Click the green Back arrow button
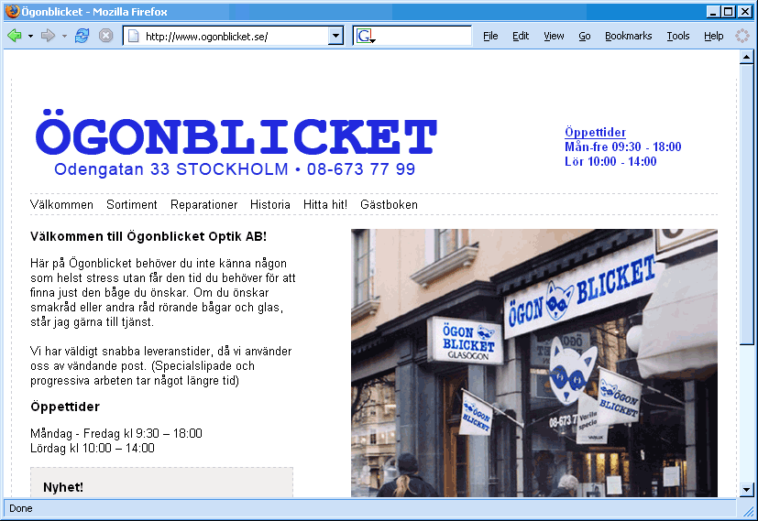 [15, 36]
